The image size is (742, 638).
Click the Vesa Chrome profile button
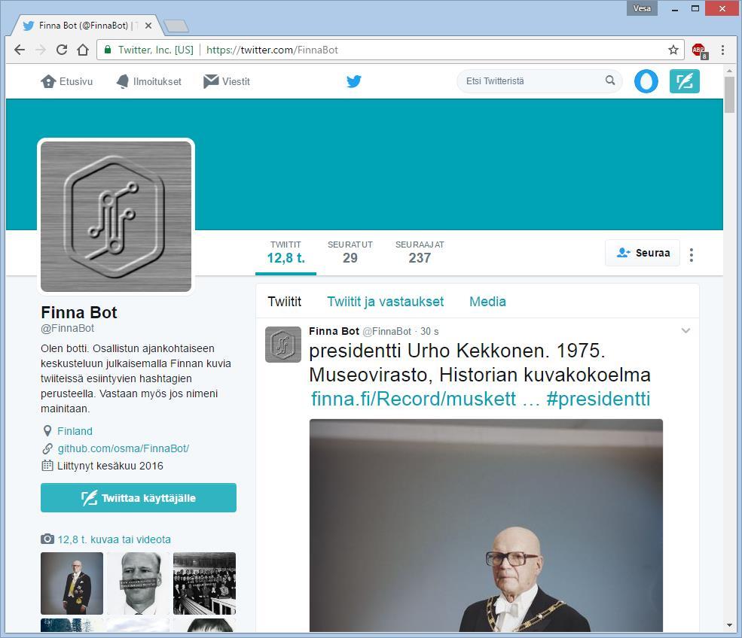click(642, 8)
